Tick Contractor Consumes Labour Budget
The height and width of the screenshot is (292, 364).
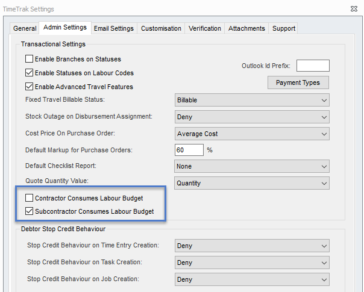(x=30, y=198)
